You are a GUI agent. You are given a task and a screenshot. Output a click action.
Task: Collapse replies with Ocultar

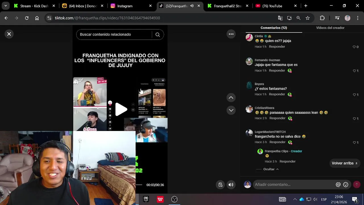(x=271, y=169)
